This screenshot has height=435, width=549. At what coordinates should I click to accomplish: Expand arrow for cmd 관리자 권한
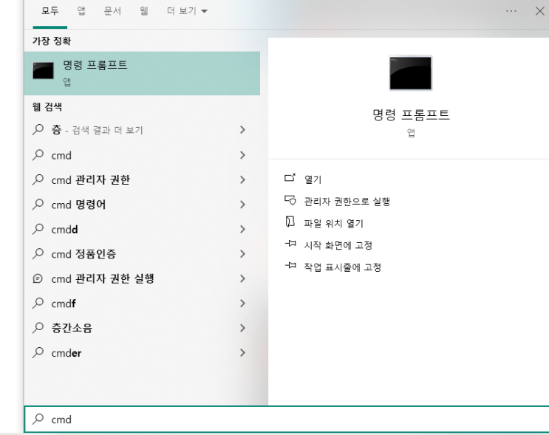(242, 179)
